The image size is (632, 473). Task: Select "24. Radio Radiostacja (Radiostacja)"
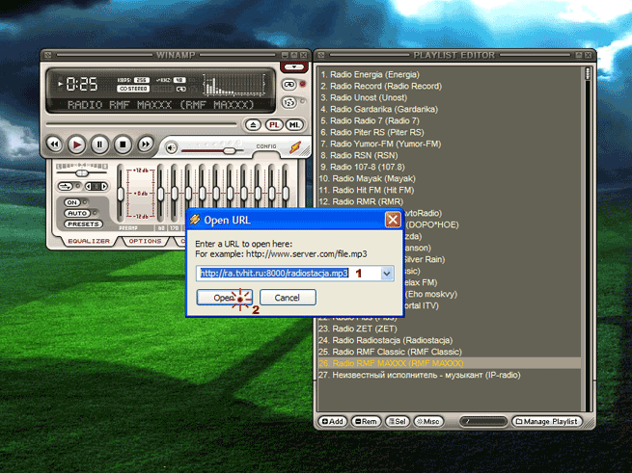(450, 341)
